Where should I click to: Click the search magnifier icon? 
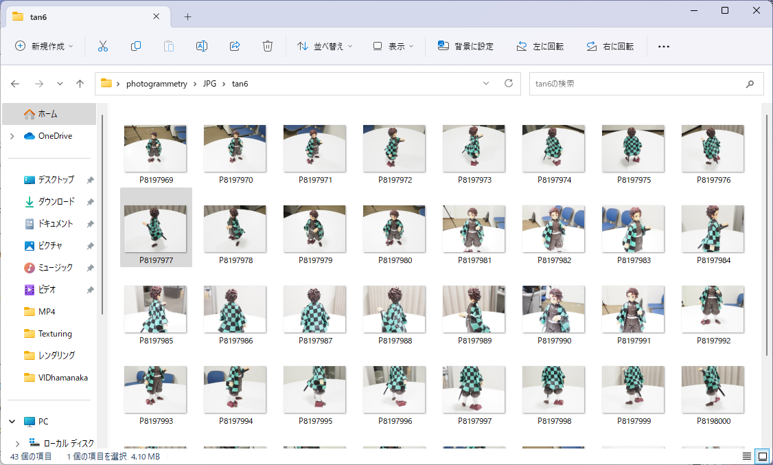750,84
